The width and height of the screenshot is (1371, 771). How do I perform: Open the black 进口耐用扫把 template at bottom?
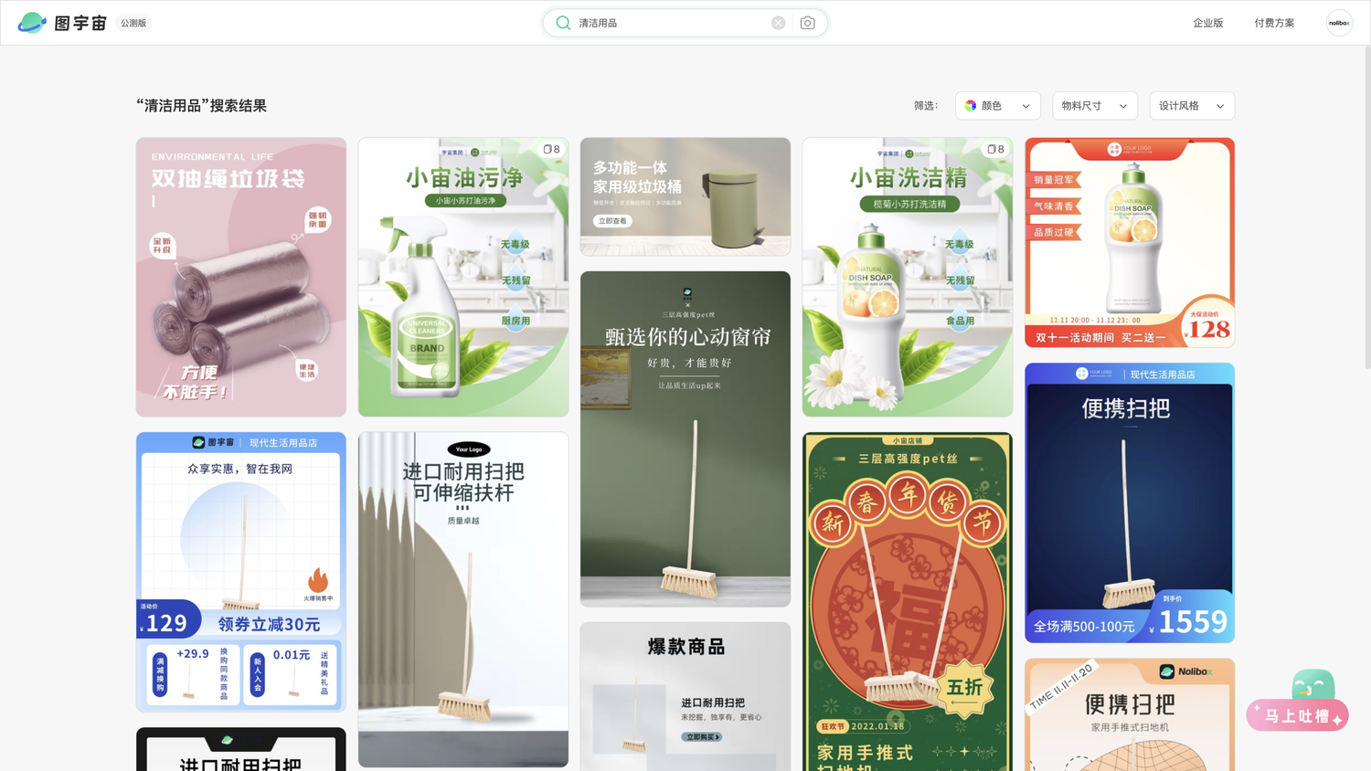pos(241,749)
